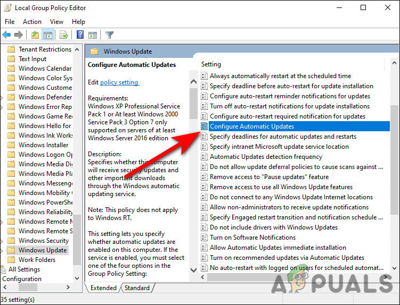Click the Filter funnel toolbar icon
The height and width of the screenshot is (305, 400).
click(109, 35)
